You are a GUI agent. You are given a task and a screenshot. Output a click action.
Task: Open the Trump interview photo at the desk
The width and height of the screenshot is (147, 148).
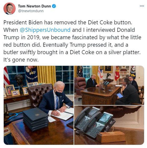[x=109, y=85]
